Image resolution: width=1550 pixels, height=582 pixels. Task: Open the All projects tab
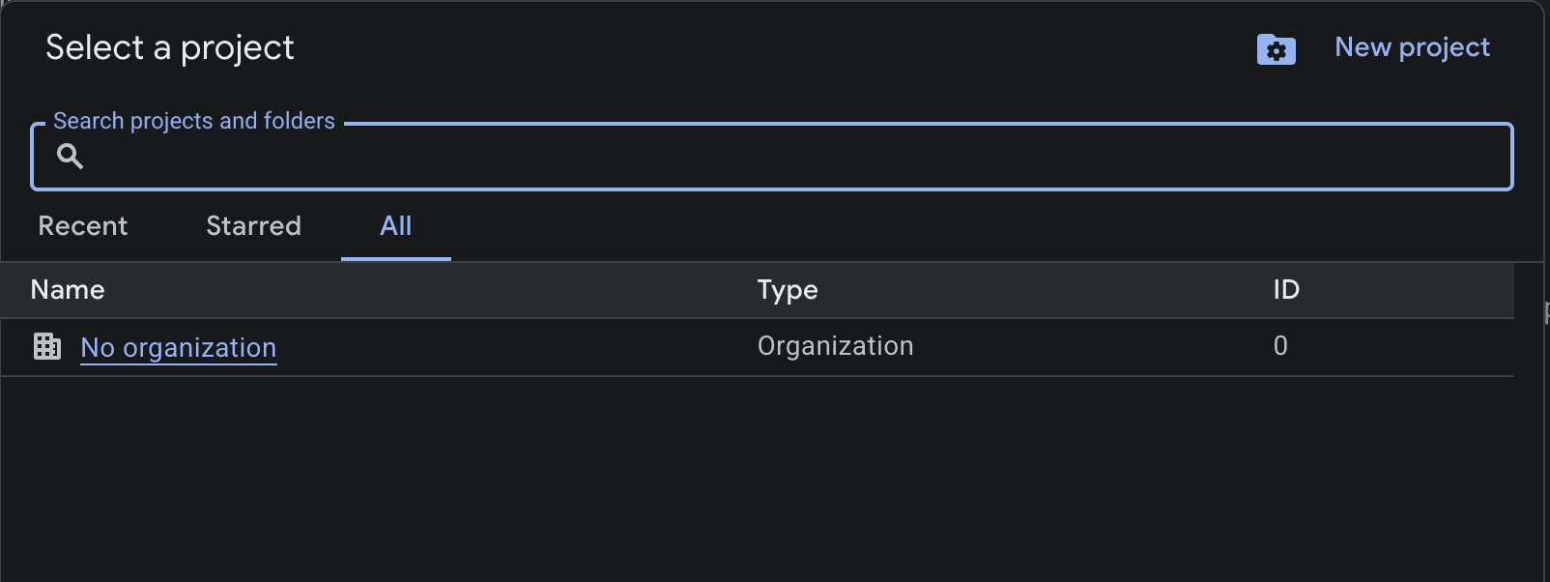point(395,226)
